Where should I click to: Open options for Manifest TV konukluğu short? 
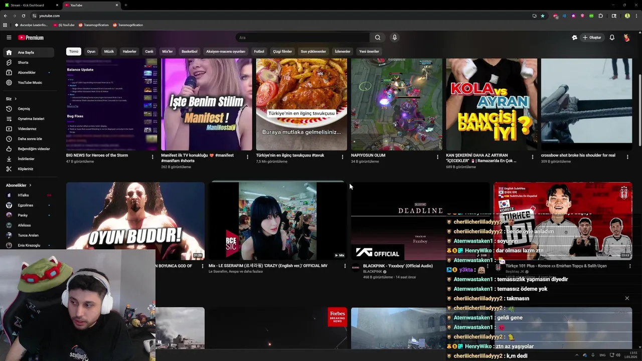(247, 157)
